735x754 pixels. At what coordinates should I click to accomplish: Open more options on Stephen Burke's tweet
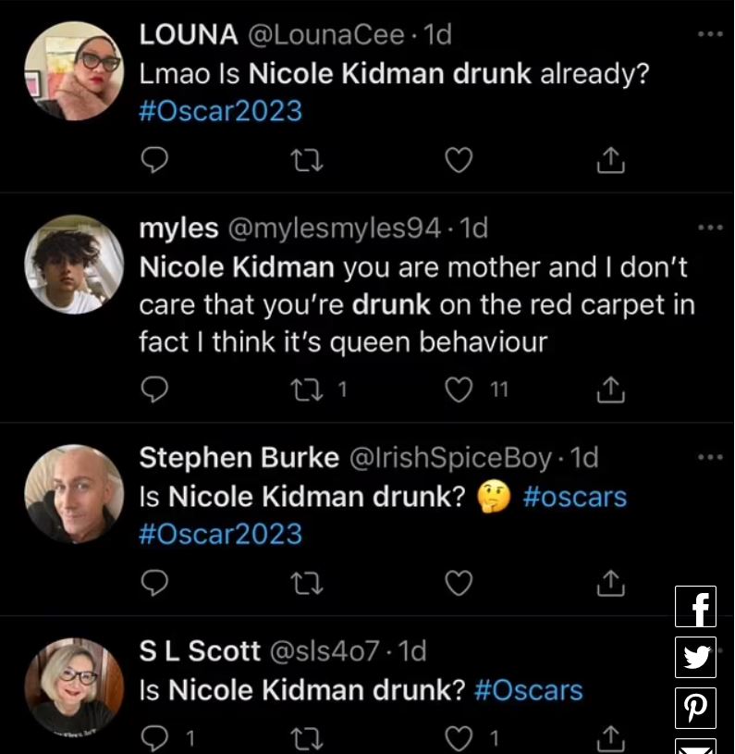[x=710, y=457]
